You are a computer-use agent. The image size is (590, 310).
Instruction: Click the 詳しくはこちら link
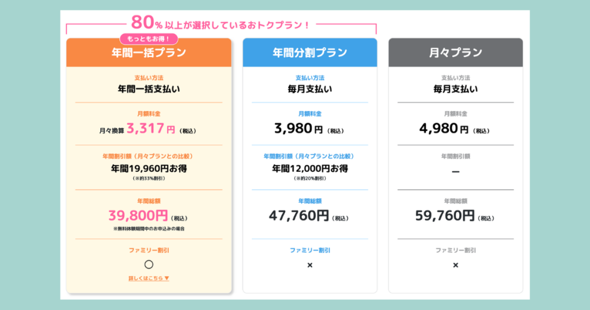tap(149, 278)
